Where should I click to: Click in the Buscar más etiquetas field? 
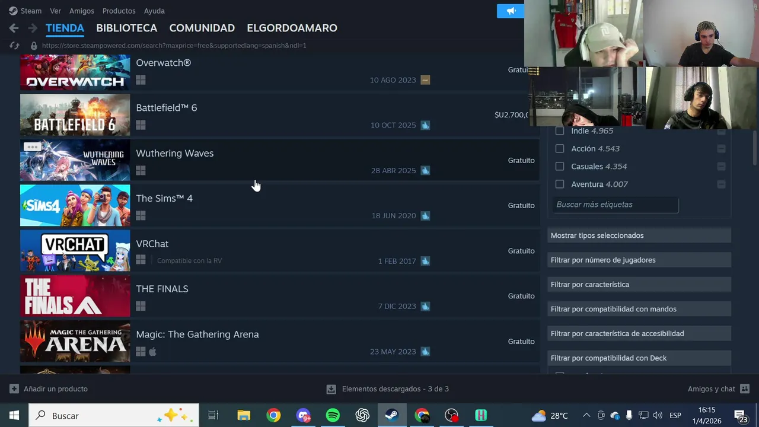click(x=616, y=205)
